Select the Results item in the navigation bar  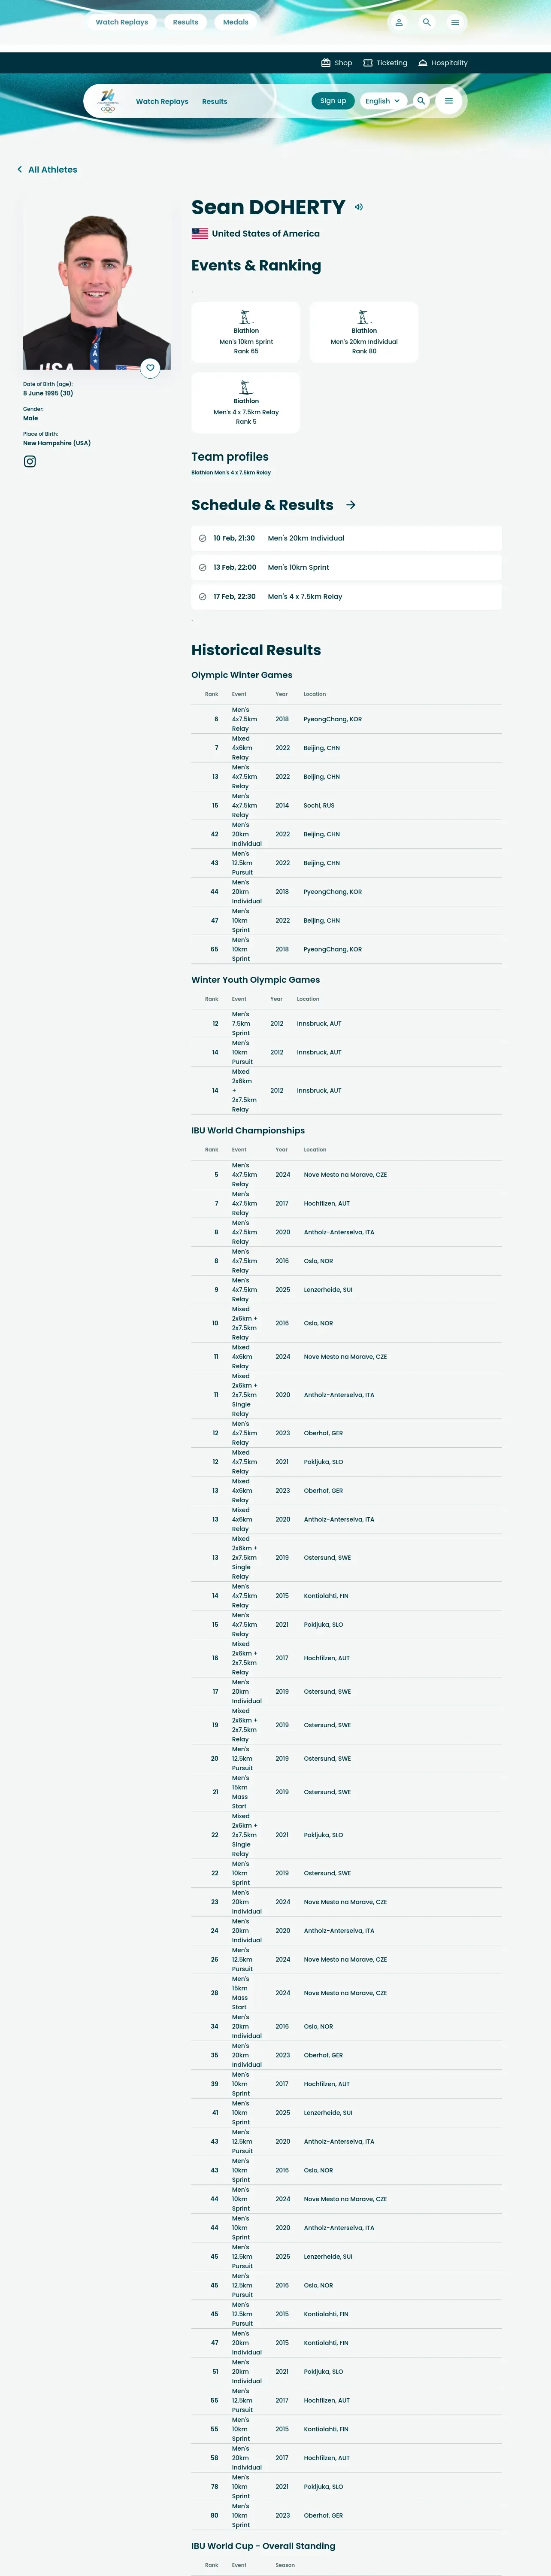click(x=214, y=101)
